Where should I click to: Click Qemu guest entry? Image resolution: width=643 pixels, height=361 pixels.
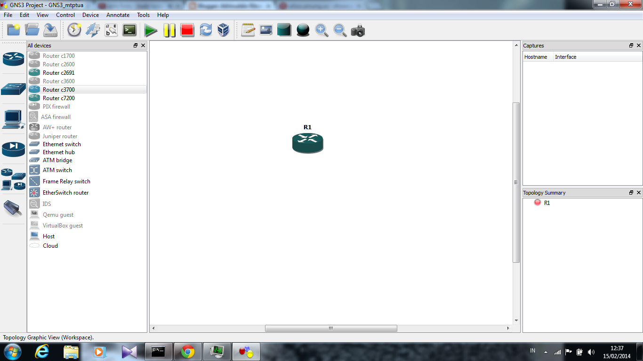(x=87, y=215)
